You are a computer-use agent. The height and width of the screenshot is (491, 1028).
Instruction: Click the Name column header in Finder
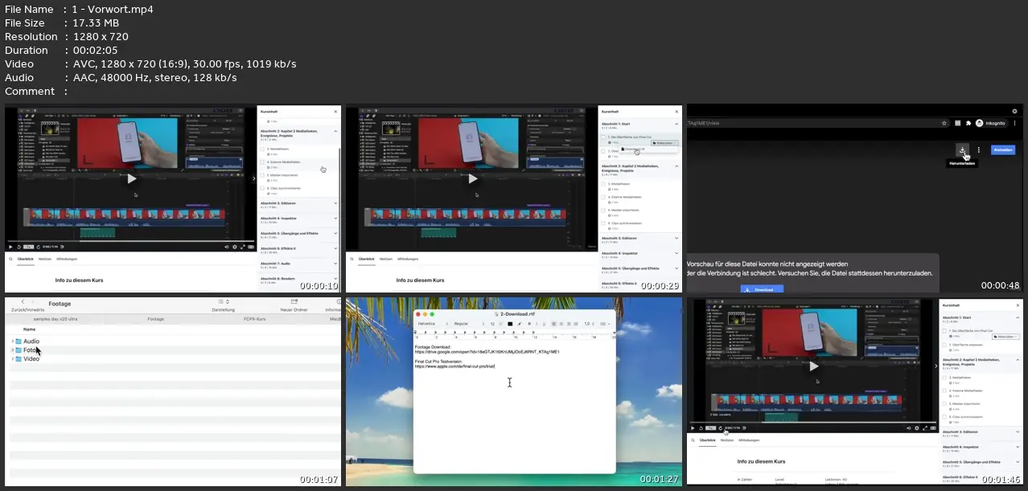pyautogui.click(x=29, y=329)
